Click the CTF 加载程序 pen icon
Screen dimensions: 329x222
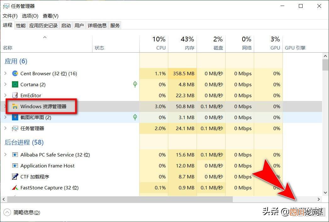click(15, 177)
